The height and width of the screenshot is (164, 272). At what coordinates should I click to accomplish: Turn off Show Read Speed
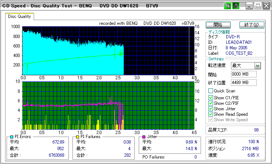point(210,114)
